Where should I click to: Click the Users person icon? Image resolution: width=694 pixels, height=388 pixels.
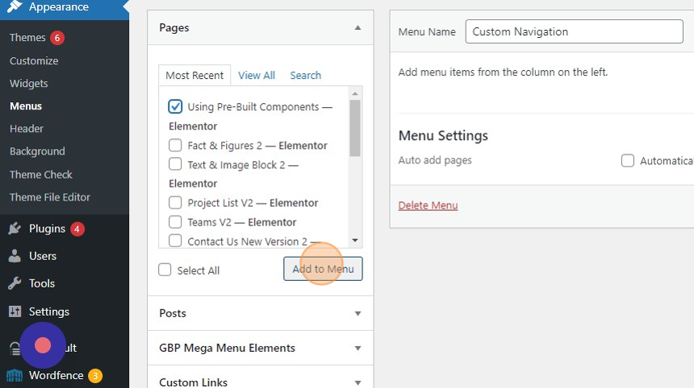pyautogui.click(x=15, y=256)
